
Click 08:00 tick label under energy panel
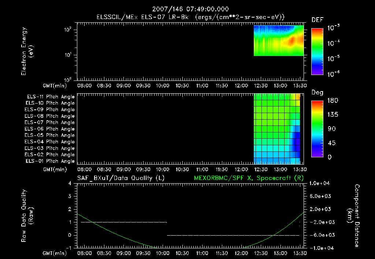pyautogui.click(x=84, y=86)
